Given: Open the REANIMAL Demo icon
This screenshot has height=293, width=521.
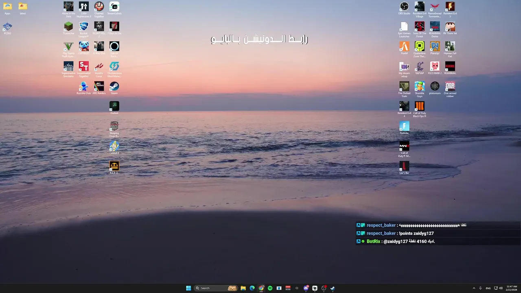Looking at the screenshot, I should pos(435,29).
